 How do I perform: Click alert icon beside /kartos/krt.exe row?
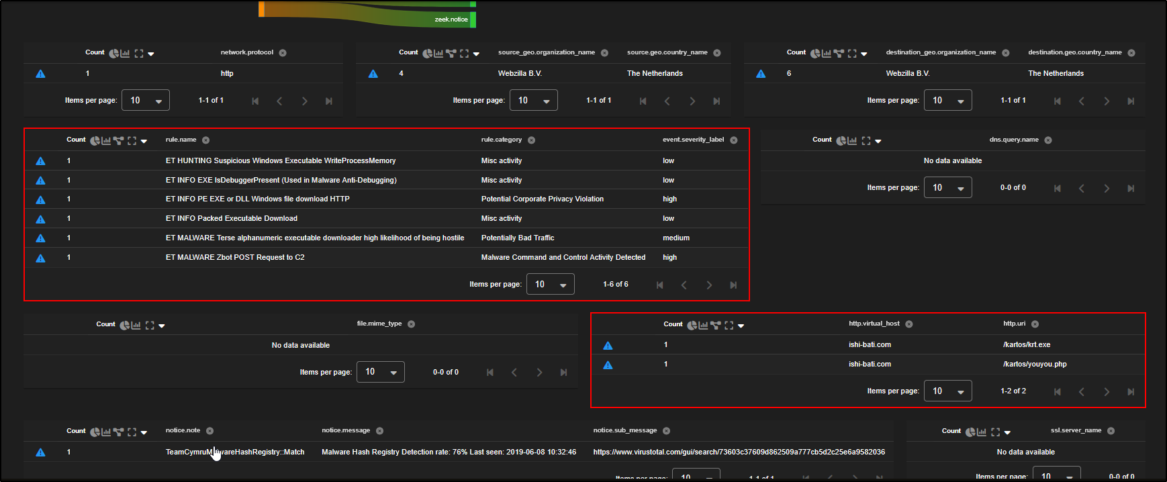click(608, 345)
